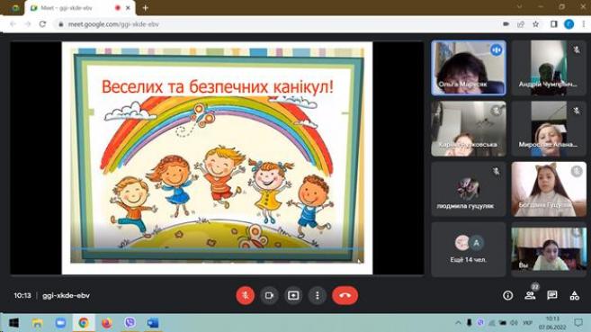Open Chrome's three-dot menu
591x332 pixels.
pyautogui.click(x=584, y=24)
